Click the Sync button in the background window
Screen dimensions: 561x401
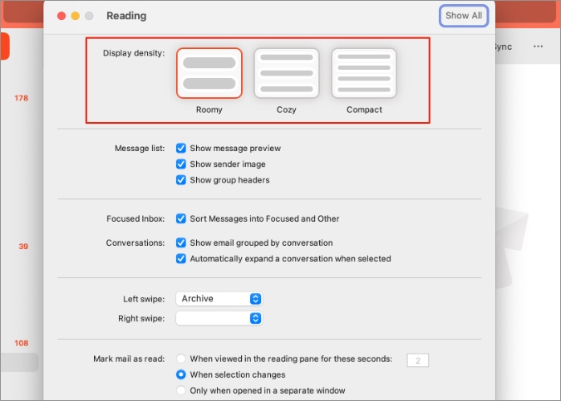click(x=504, y=46)
